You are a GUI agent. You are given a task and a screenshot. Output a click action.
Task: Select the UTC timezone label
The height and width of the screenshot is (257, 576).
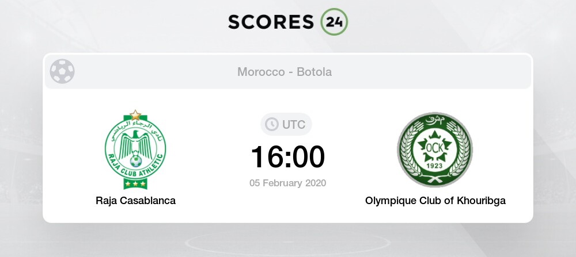coord(294,125)
